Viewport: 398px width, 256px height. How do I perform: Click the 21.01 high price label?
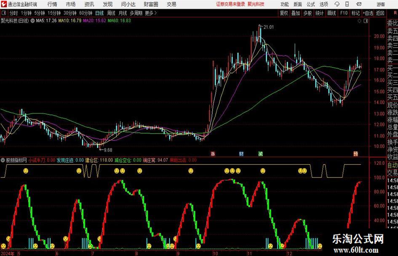click(269, 27)
